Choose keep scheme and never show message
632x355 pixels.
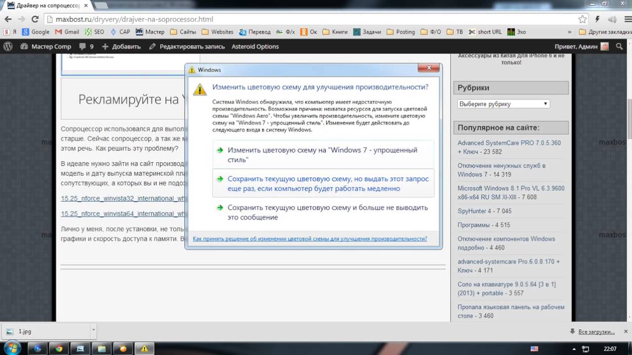(323, 213)
